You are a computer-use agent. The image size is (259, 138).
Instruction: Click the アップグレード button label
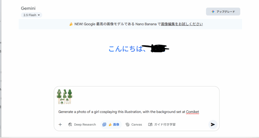[226, 12]
